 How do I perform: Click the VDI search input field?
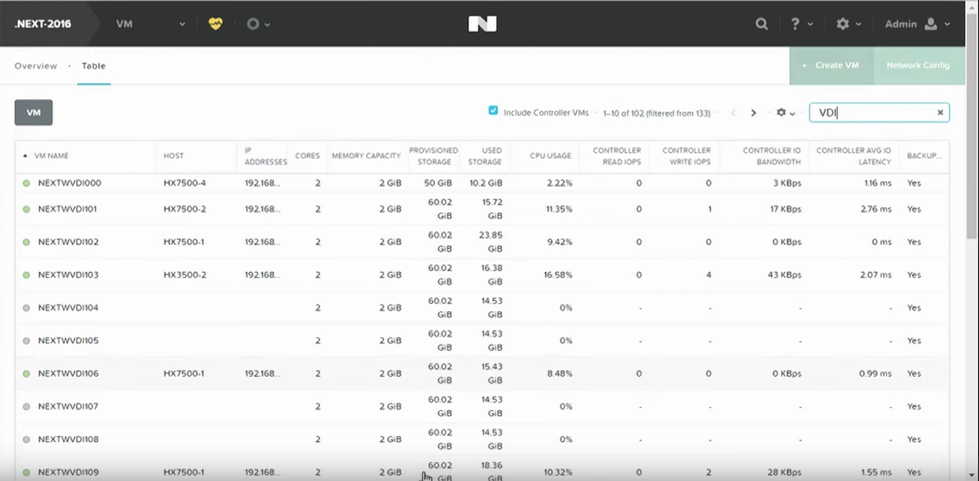pyautogui.click(x=873, y=113)
